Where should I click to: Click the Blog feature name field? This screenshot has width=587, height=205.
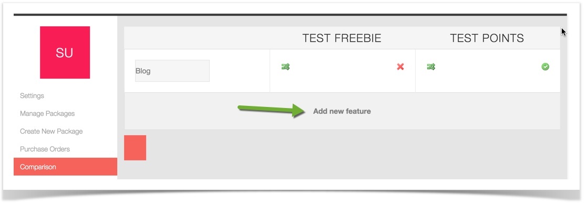click(x=172, y=71)
